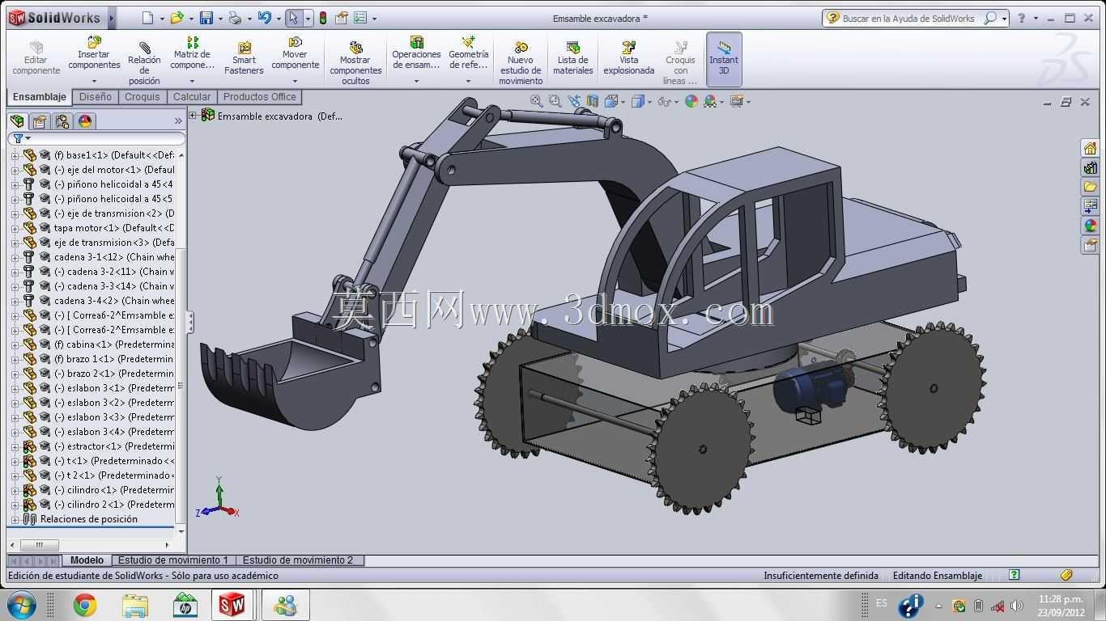Toggle the Section view icon
This screenshot has width=1106, height=621.
pos(593,101)
